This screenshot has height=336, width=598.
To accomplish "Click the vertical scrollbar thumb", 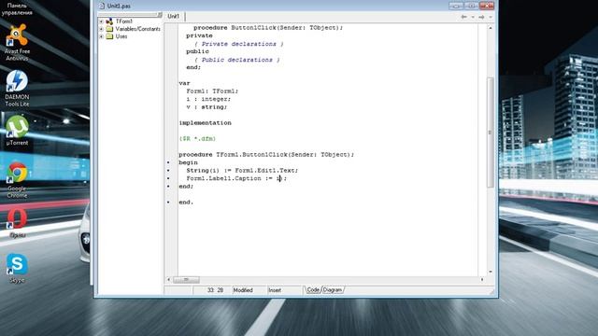I will pos(491,133).
